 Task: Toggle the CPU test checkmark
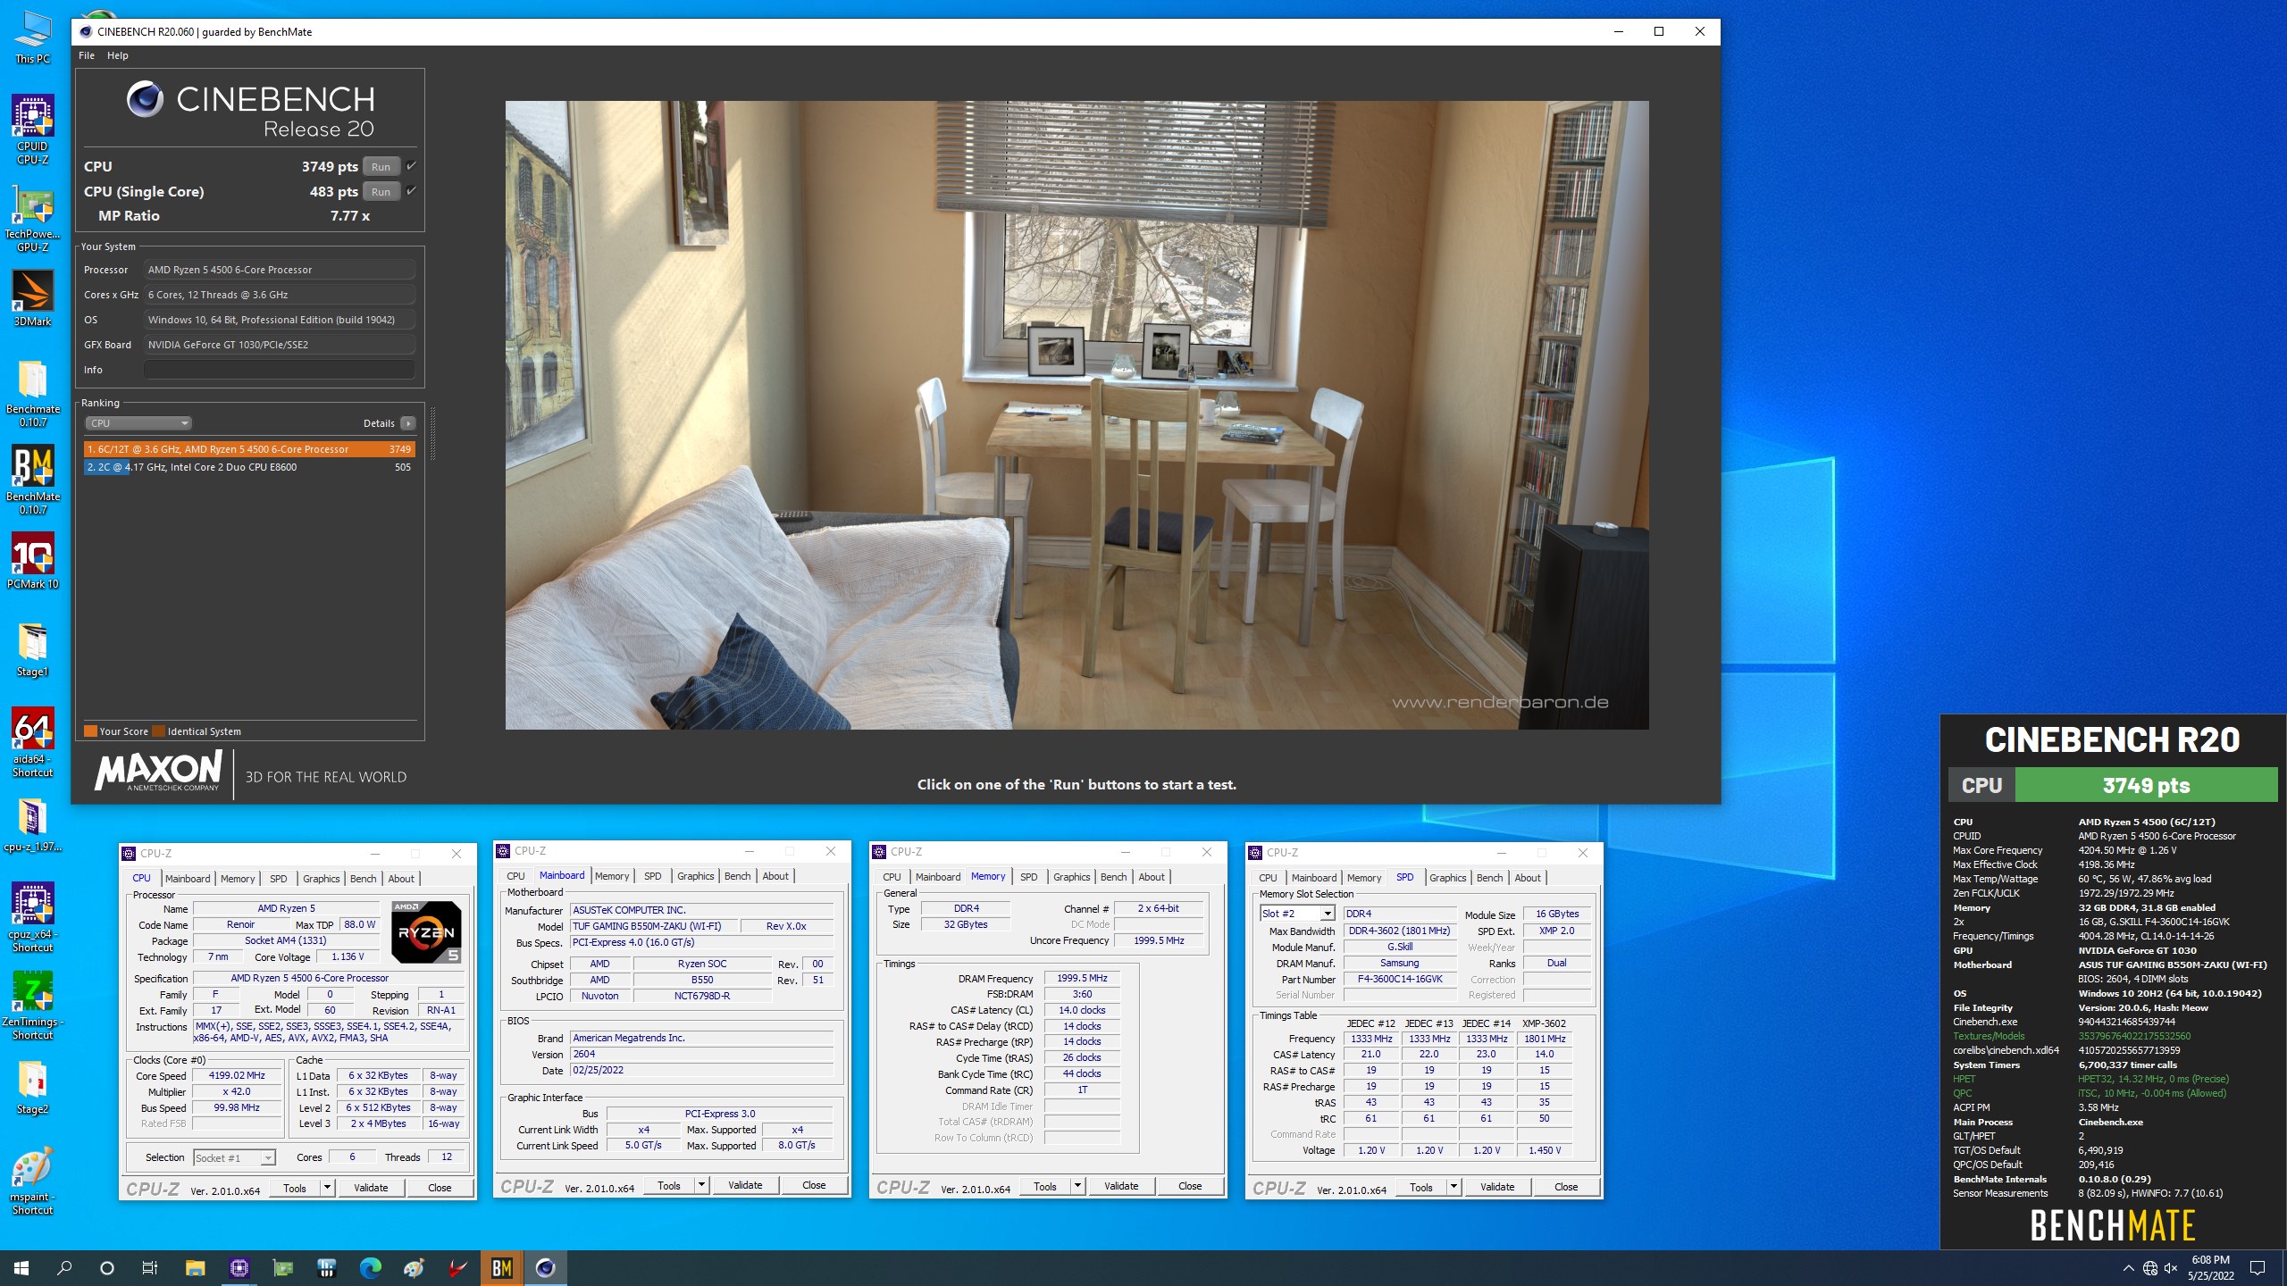coord(411,166)
